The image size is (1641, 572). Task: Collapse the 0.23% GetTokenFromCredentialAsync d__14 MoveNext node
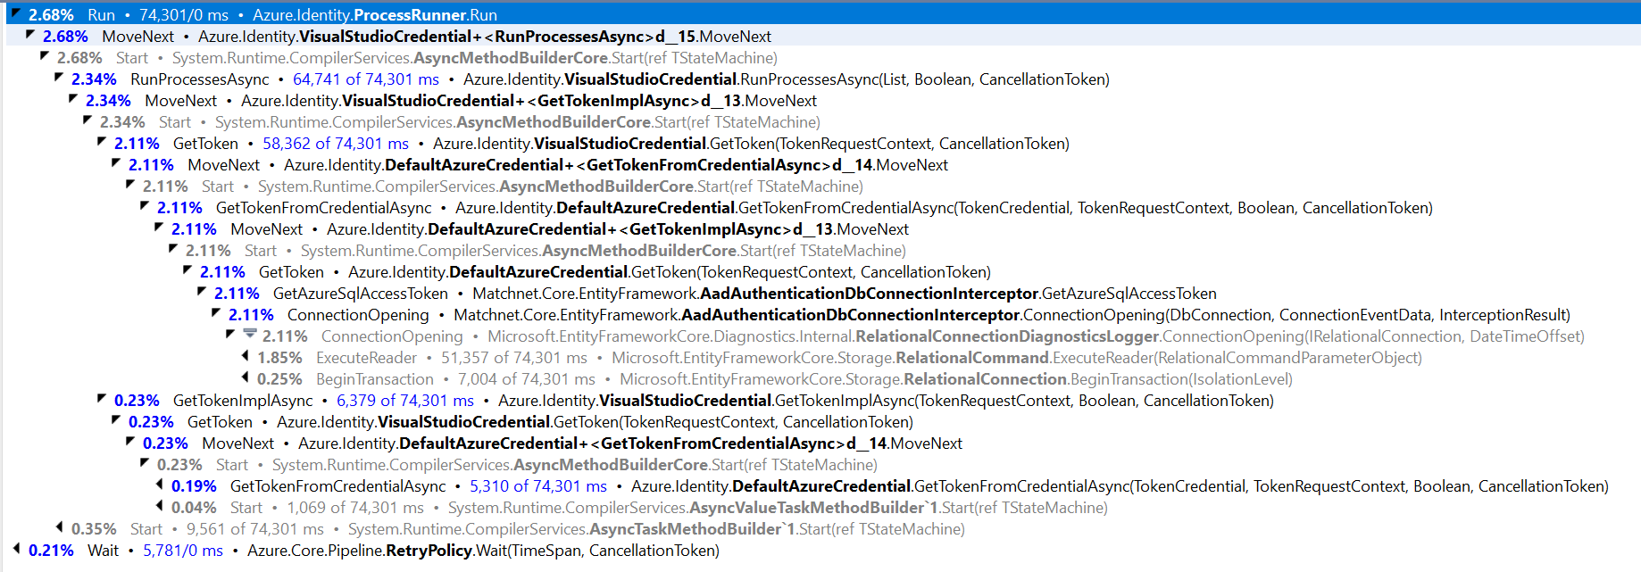130,442
